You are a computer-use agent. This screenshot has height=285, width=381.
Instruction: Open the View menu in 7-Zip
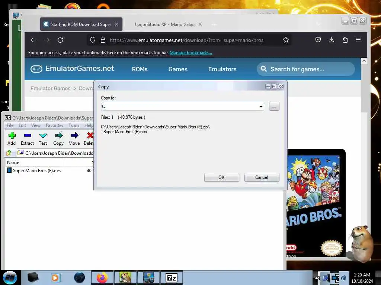click(36, 125)
